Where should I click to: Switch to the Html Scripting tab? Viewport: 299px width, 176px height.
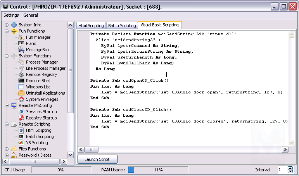tap(91, 26)
